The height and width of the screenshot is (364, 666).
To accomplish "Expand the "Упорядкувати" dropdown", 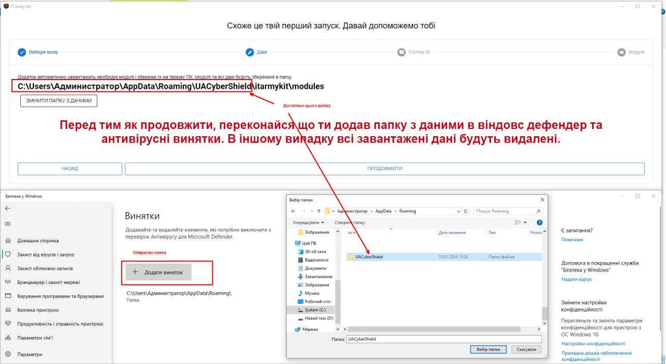I will pos(308,222).
